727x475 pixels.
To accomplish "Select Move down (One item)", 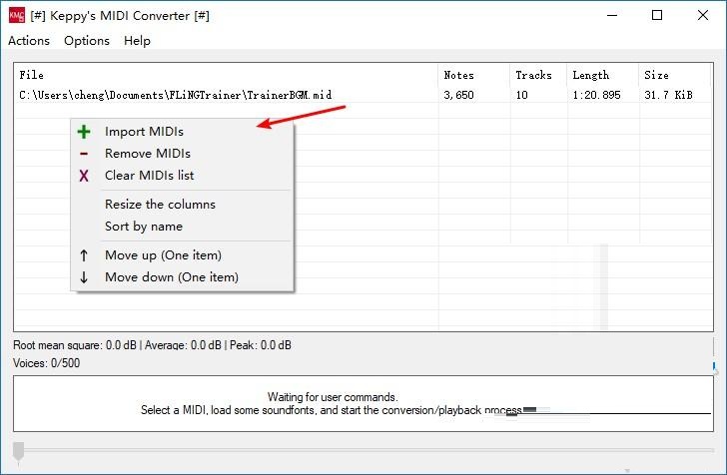I will coord(183,277).
